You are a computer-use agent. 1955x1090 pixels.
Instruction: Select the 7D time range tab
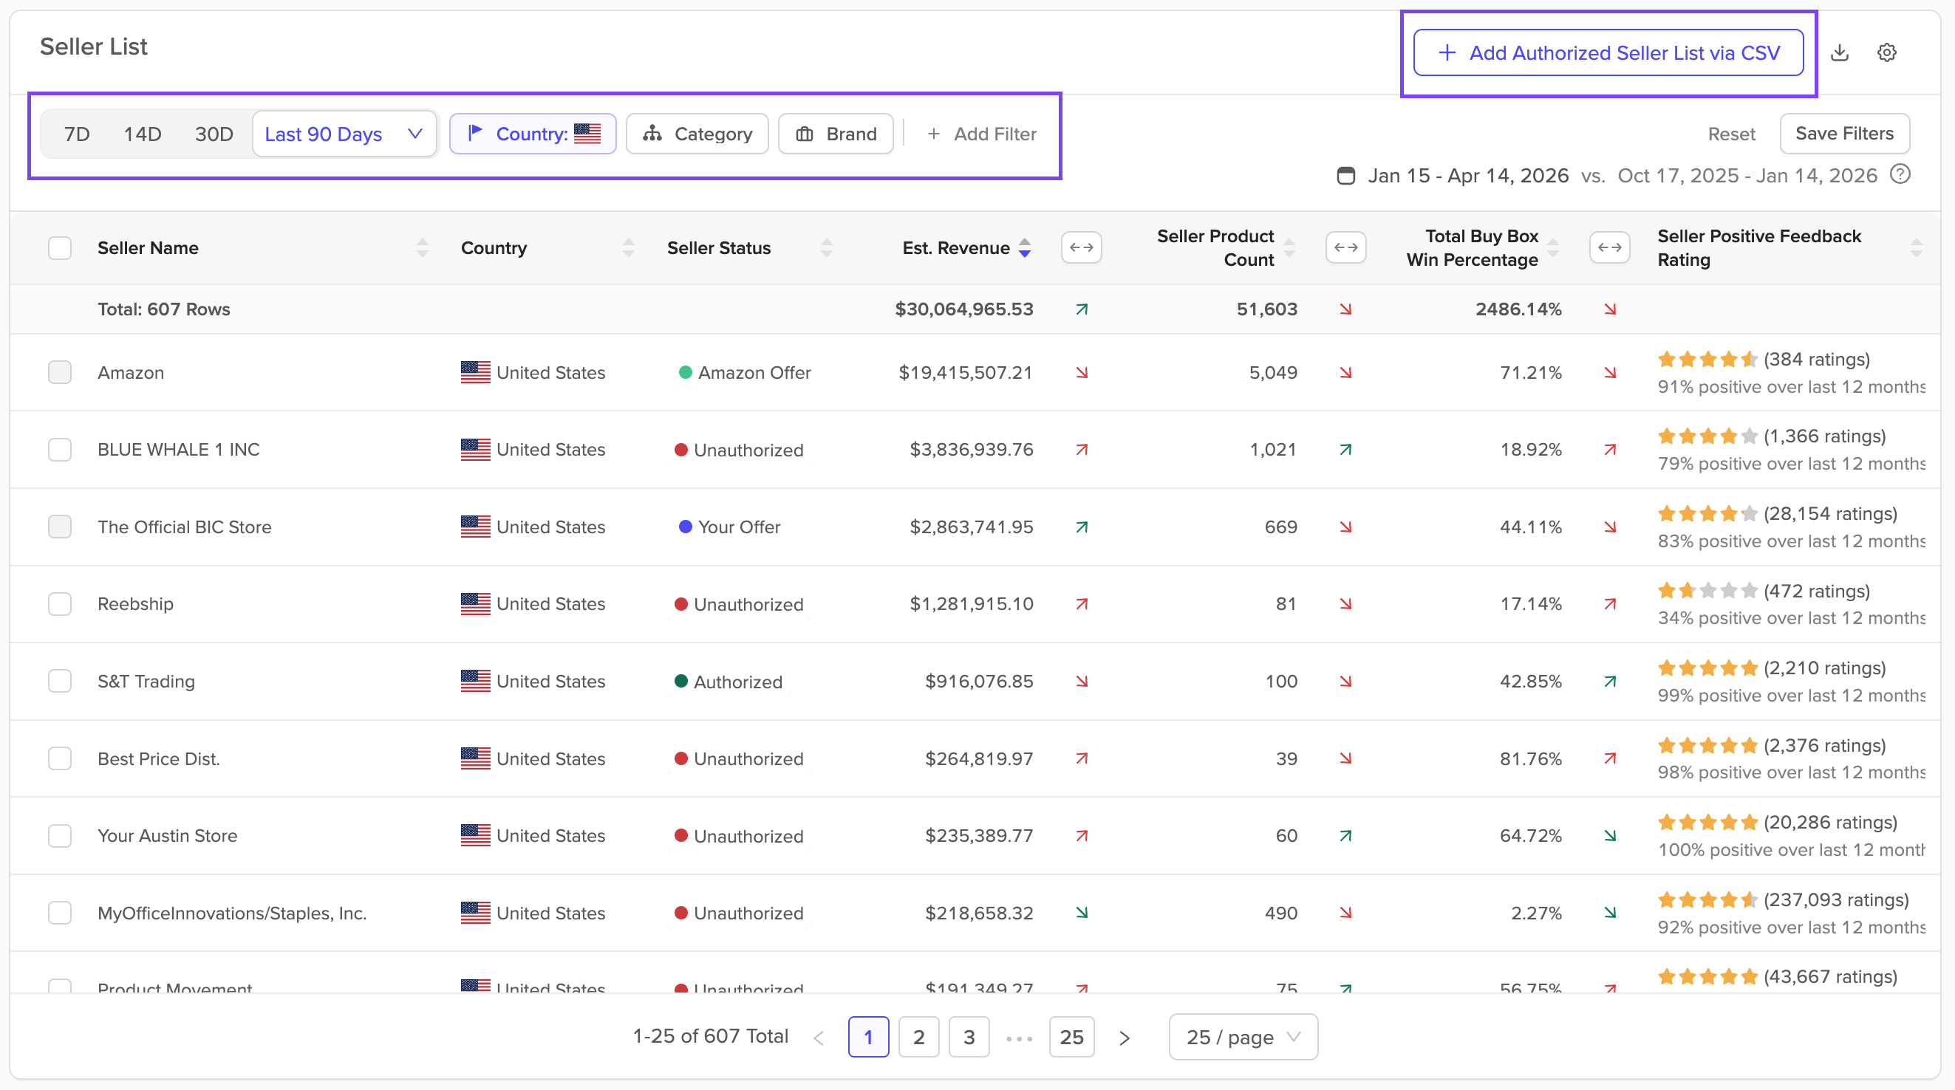[77, 134]
